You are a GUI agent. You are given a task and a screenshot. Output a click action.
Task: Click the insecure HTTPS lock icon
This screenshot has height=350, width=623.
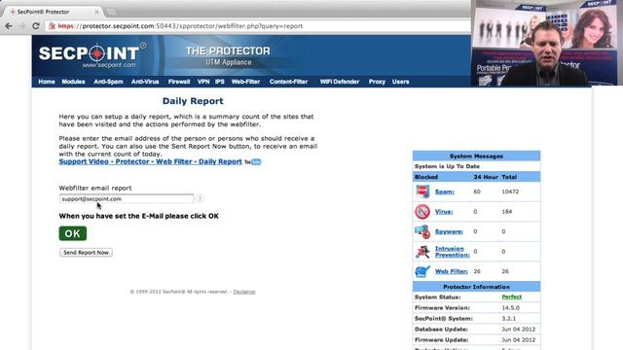[x=52, y=26]
